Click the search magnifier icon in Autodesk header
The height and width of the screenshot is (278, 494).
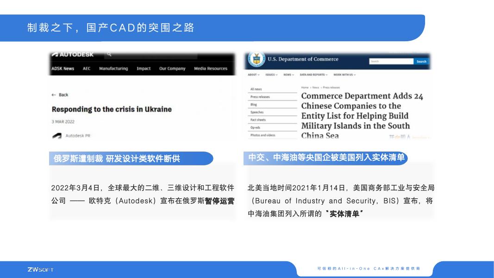point(109,54)
